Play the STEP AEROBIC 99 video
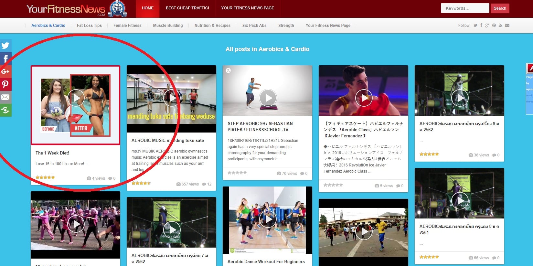 click(x=268, y=98)
